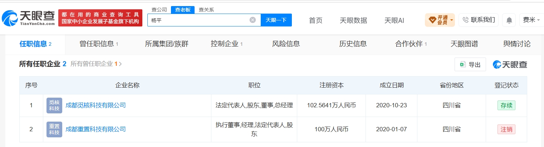Open the 历史信息 tab
Screen dimensions: 544x147
[353, 44]
